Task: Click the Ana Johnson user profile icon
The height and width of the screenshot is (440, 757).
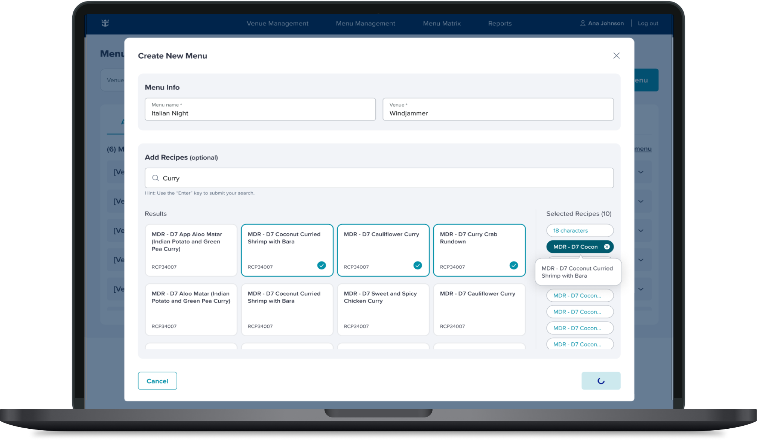Action: 582,23
